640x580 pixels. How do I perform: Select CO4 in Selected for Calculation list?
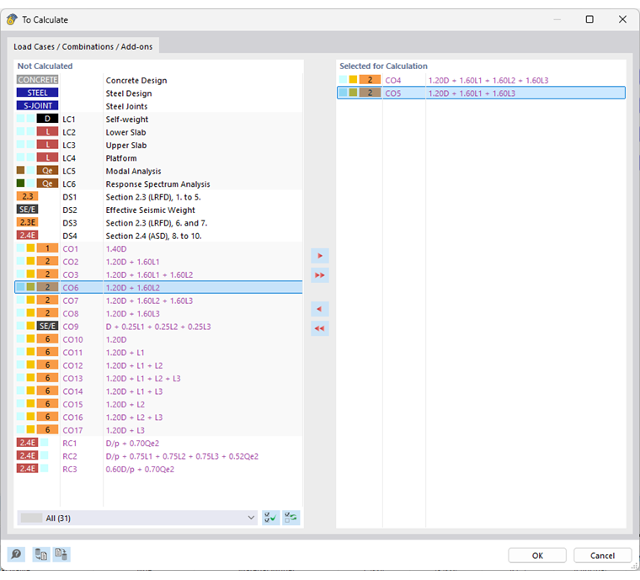click(x=481, y=80)
